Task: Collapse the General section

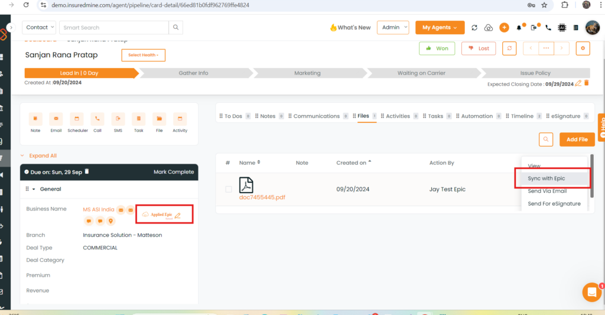Action: tap(34, 189)
